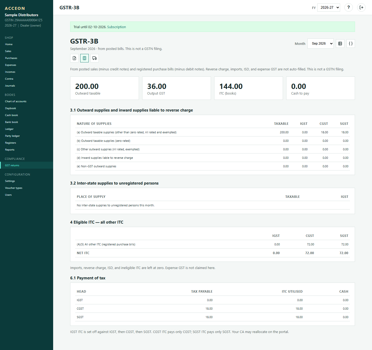Click Sample Distributors company name
This screenshot has width=372, height=350.
coord(22,15)
